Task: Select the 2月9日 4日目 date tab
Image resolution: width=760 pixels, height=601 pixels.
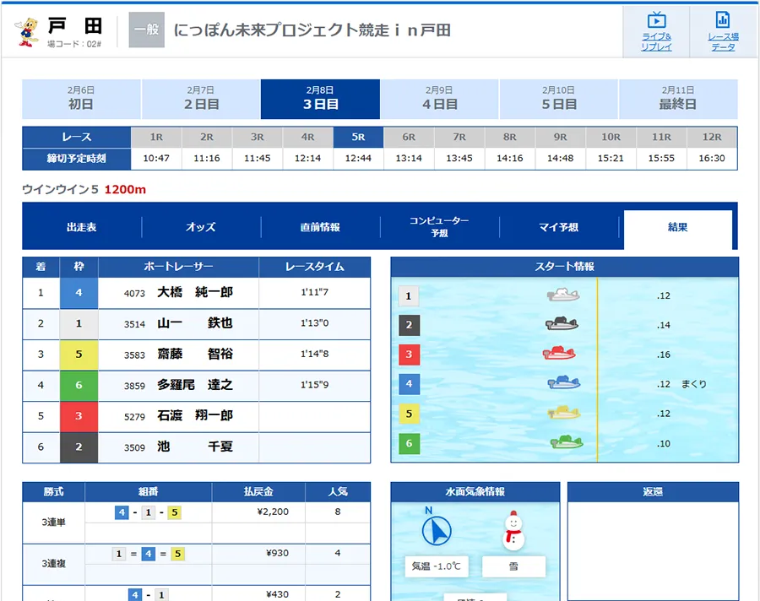Action: click(439, 99)
